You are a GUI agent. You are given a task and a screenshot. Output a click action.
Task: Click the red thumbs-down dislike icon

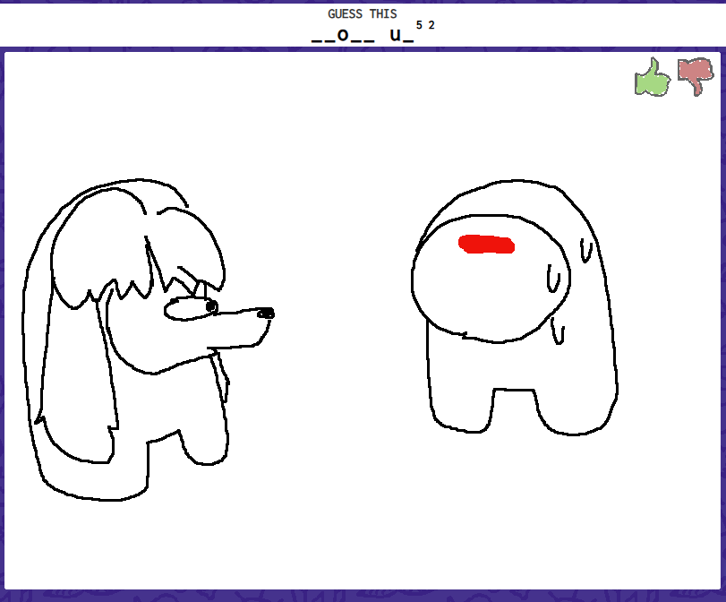[696, 76]
